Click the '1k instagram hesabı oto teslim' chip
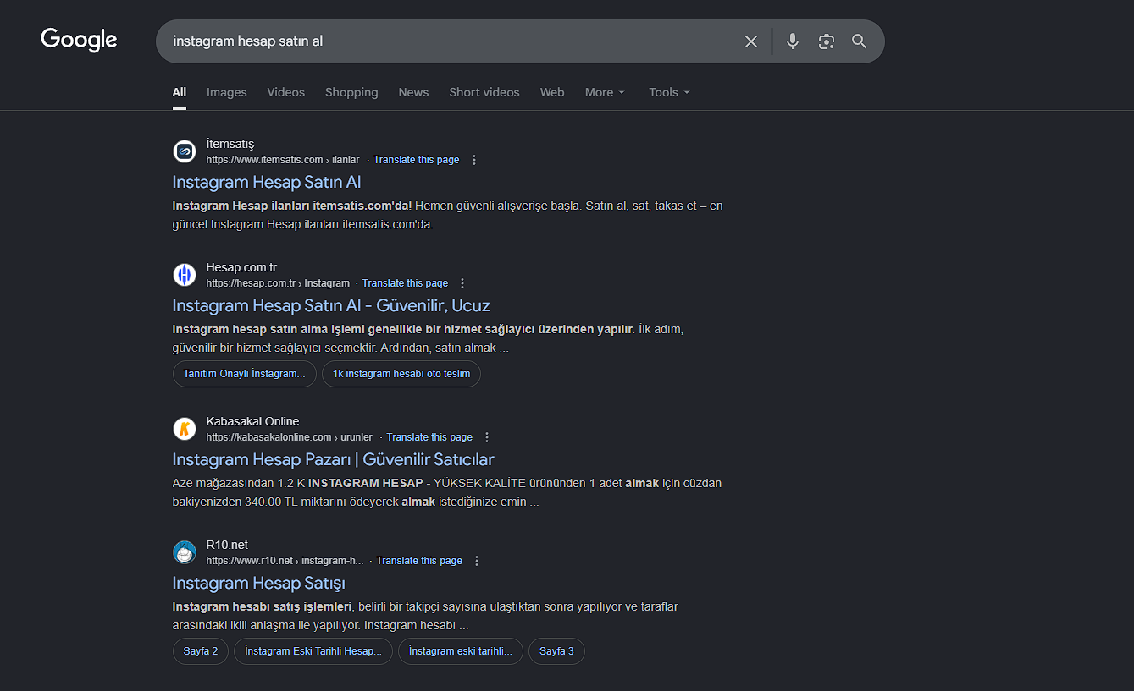1134x691 pixels. tap(401, 374)
